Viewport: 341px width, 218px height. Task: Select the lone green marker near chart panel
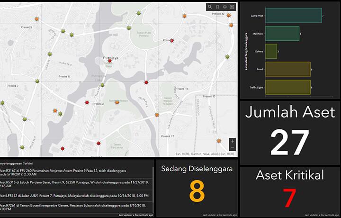[x=227, y=57]
